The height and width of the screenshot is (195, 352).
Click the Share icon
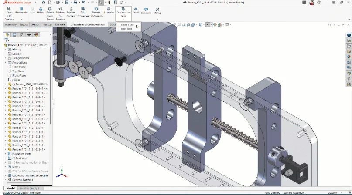tap(136, 9)
